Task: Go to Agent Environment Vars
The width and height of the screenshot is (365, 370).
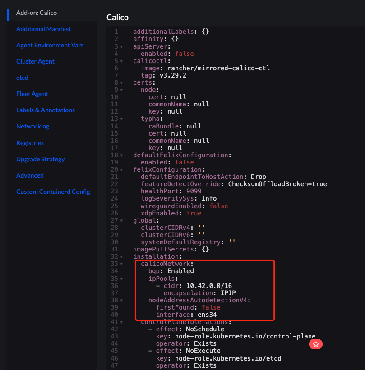Action: [x=50, y=45]
